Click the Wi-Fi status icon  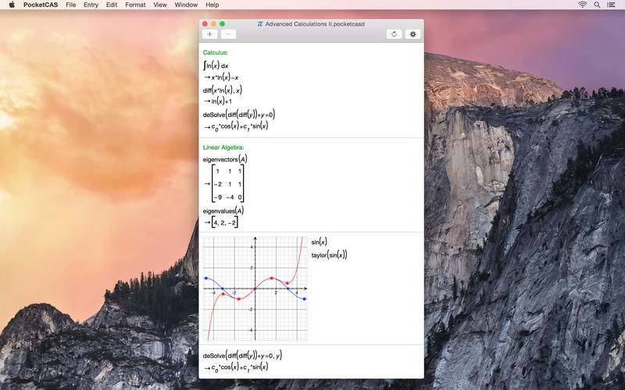click(x=582, y=5)
